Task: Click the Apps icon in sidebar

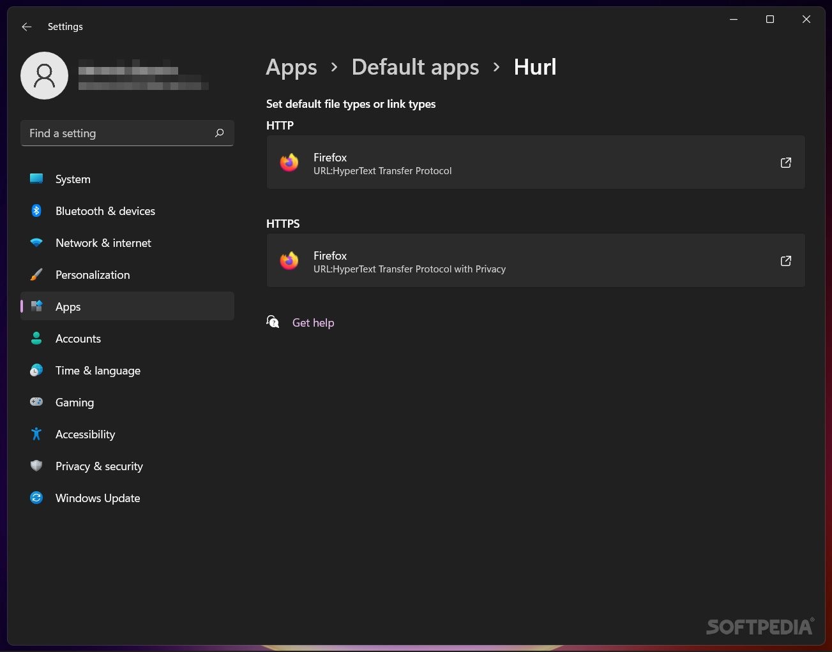Action: click(36, 306)
